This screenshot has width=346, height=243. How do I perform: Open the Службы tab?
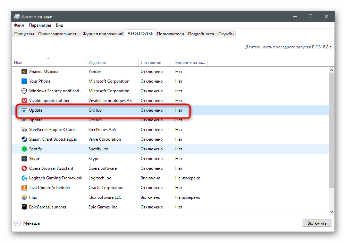[x=226, y=34]
